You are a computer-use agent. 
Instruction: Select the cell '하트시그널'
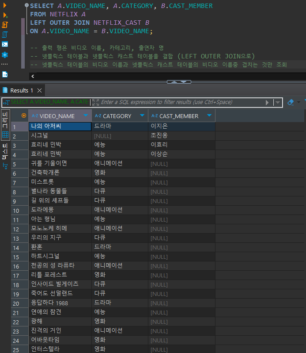[x=60, y=257]
